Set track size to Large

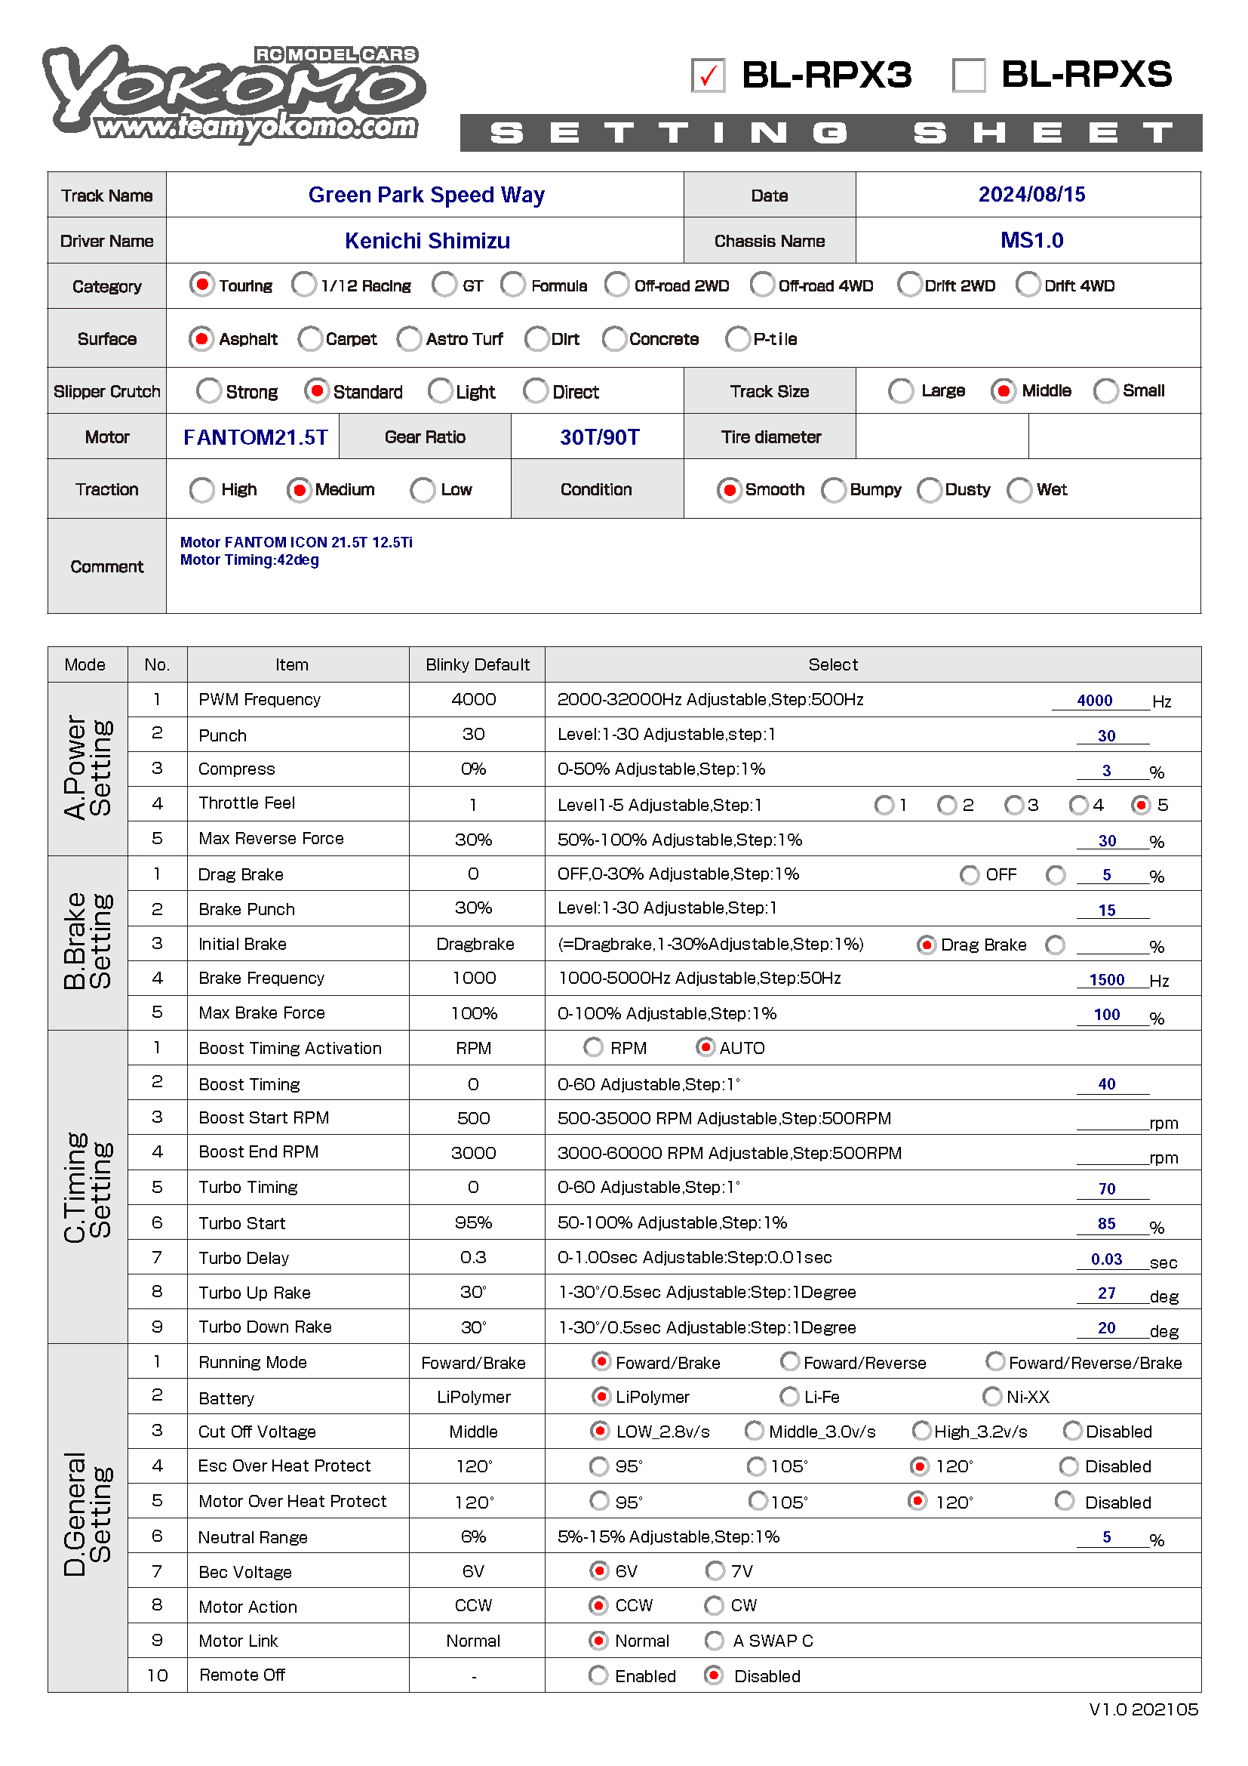tap(901, 391)
